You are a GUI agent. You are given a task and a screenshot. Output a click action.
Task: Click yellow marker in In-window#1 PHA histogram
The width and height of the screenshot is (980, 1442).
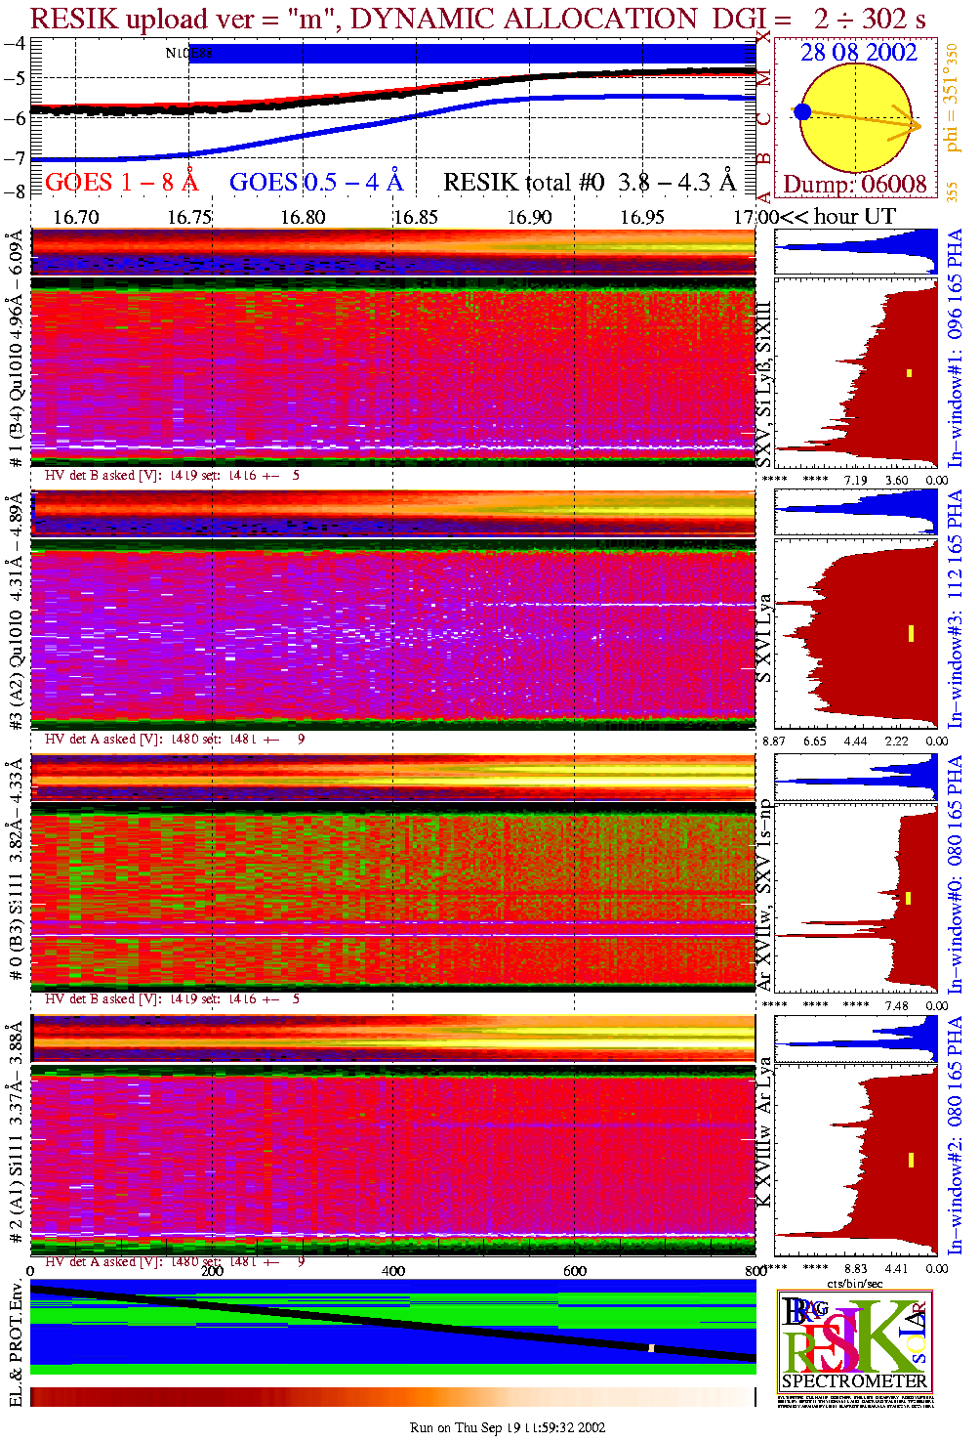pos(909,372)
